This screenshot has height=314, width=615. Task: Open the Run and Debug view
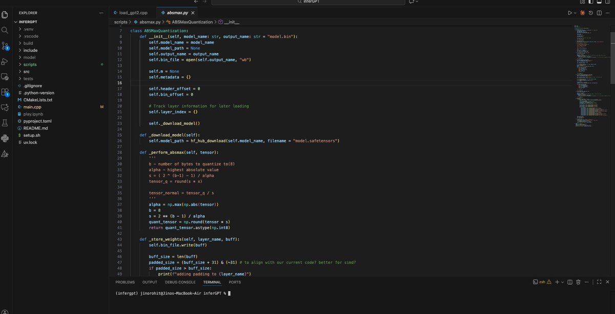[x=5, y=61]
